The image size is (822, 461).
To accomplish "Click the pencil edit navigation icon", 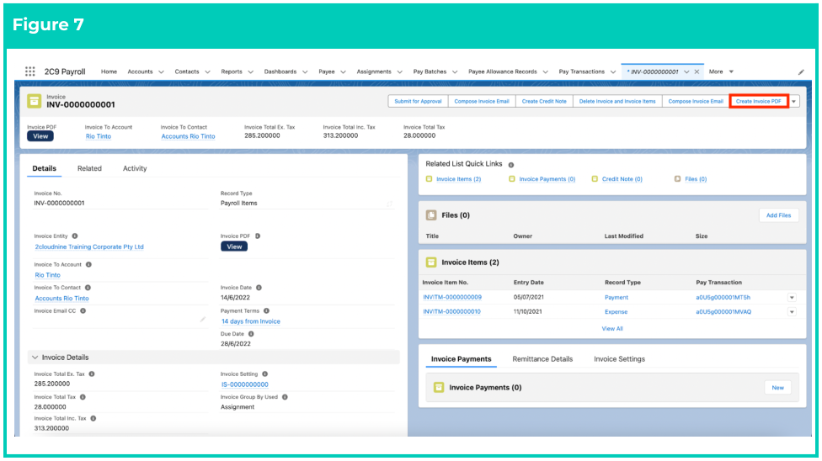I will click(801, 72).
